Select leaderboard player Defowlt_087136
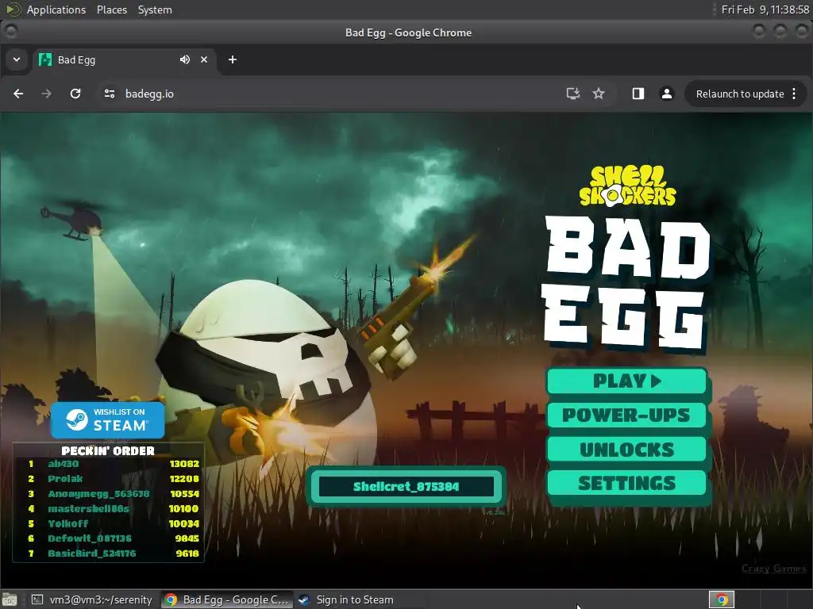 tap(90, 538)
